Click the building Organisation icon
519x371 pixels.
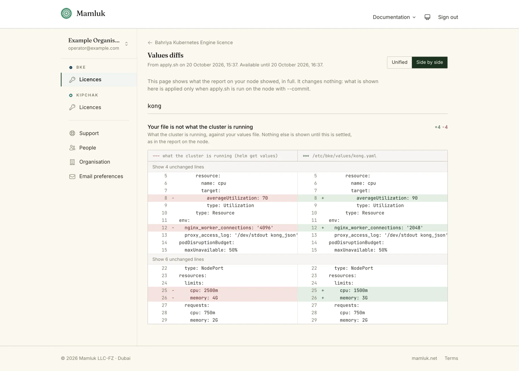pyautogui.click(x=72, y=162)
